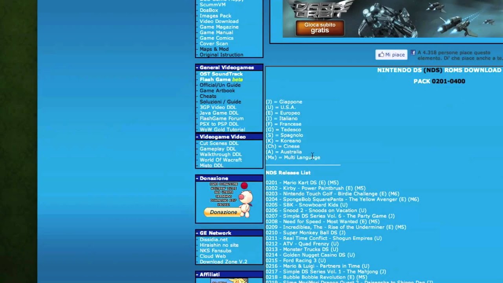
Task: Open the Game Magazine link
Action: click(x=219, y=27)
